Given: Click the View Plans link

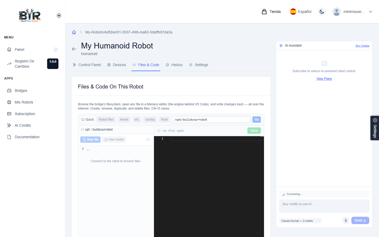Looking at the screenshot, I should coord(324,79).
